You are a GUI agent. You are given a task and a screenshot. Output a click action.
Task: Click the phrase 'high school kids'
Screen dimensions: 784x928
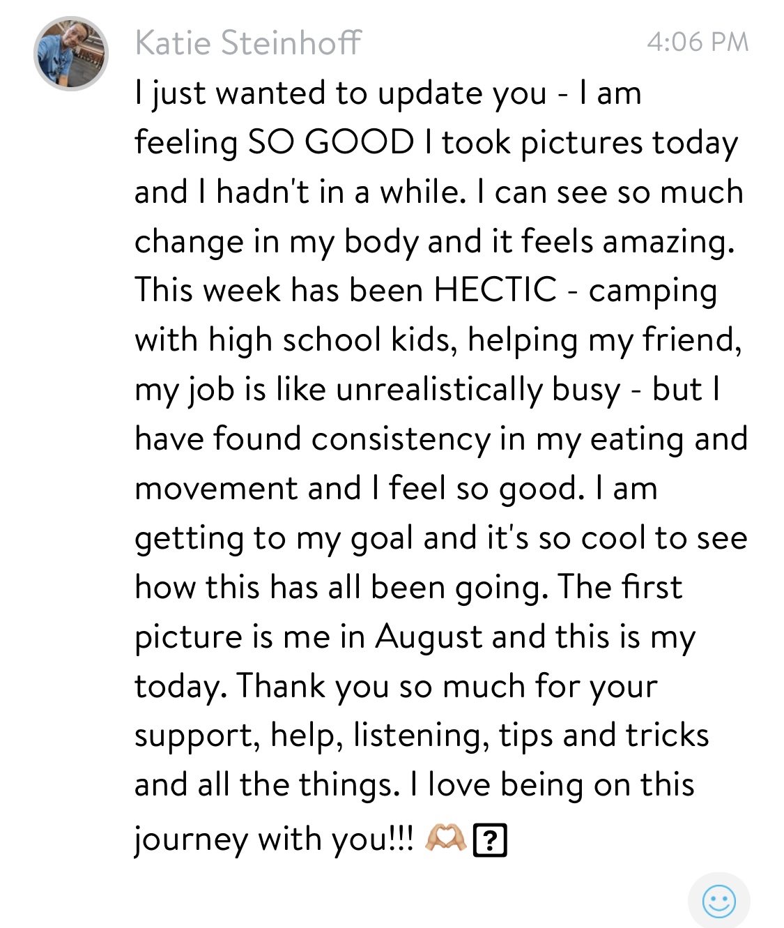coord(333,340)
